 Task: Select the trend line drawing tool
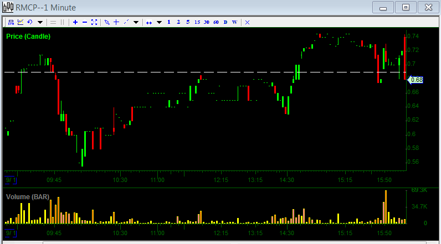pyautogui.click(x=126, y=22)
